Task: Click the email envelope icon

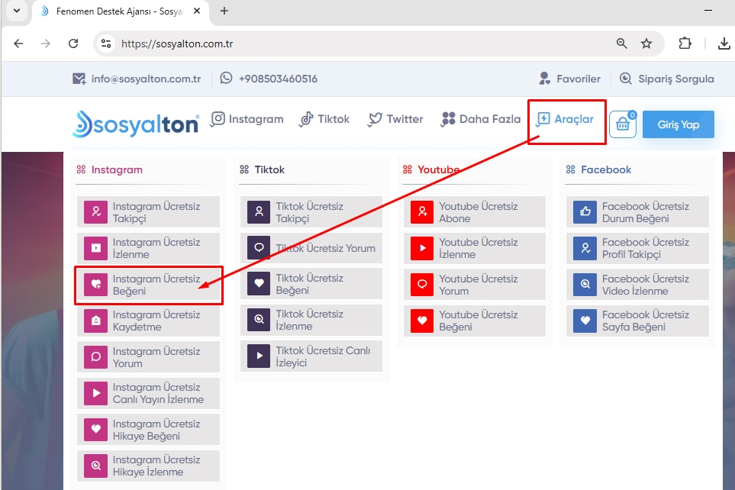Action: pos(79,79)
